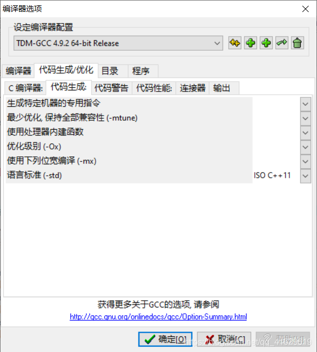
Task: Open the 语言标准 (-std) ISO C++11 dropdown
Action: pos(306,176)
